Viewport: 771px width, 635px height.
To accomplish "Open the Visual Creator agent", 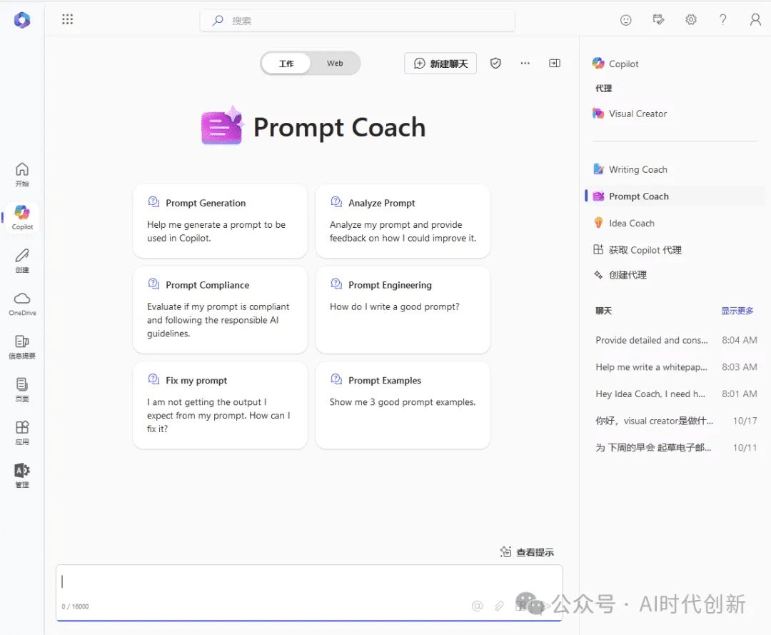I will (x=630, y=114).
